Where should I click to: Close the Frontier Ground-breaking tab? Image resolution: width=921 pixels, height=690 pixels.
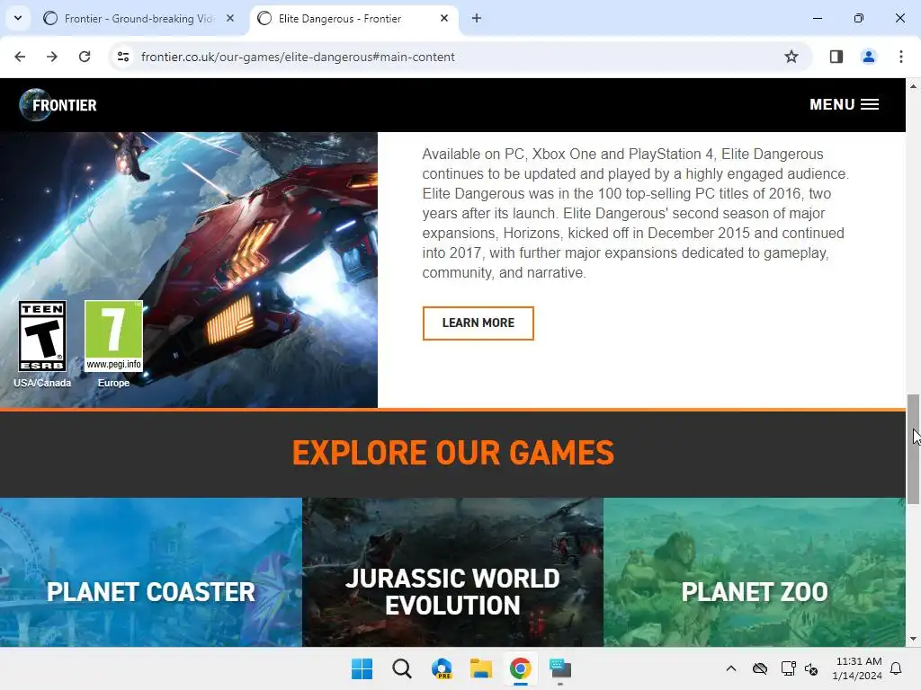[230, 19]
